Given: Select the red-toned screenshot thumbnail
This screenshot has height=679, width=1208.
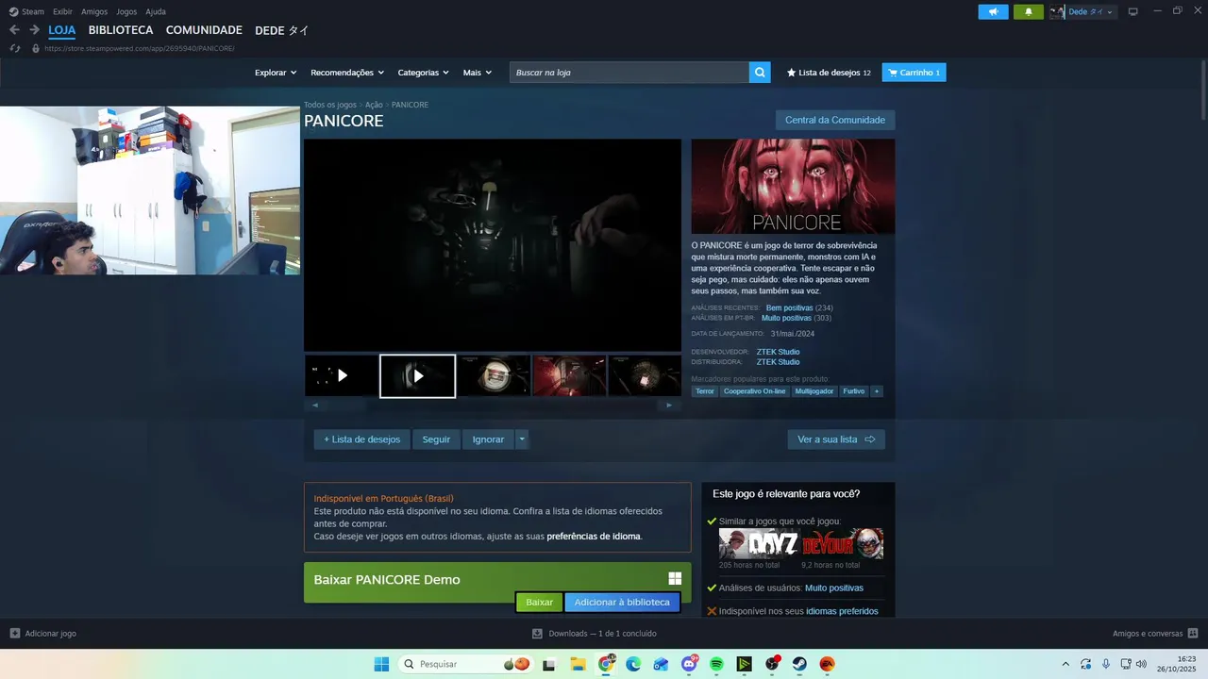Looking at the screenshot, I should pyautogui.click(x=569, y=375).
